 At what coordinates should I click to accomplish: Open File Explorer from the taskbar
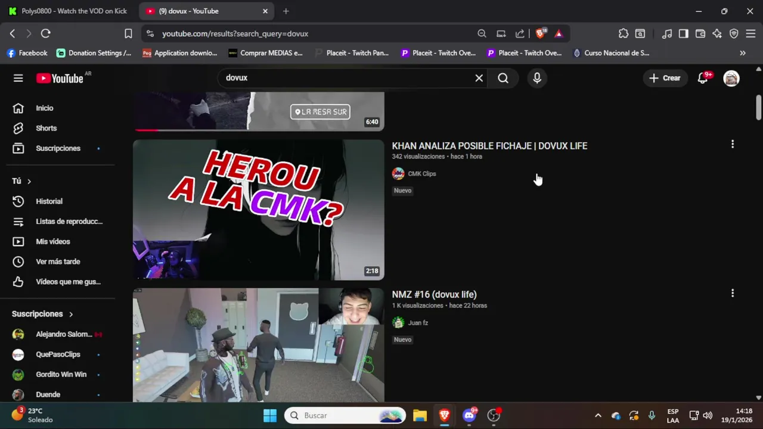click(x=420, y=415)
